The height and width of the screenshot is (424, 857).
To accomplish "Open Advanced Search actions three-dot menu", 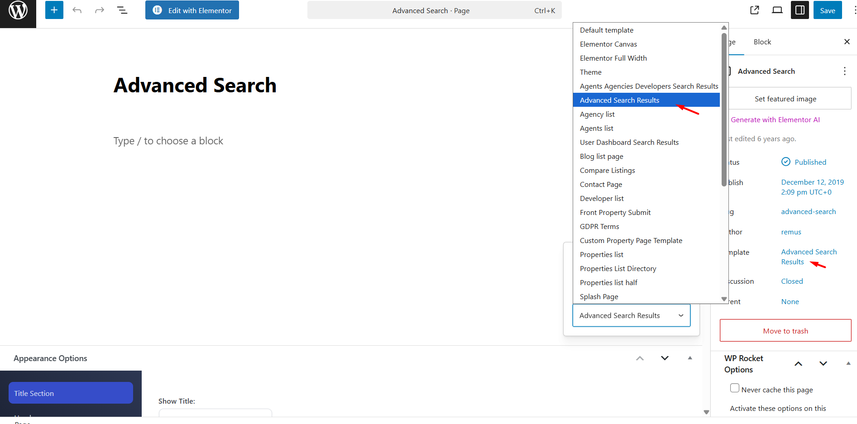I will 844,71.
